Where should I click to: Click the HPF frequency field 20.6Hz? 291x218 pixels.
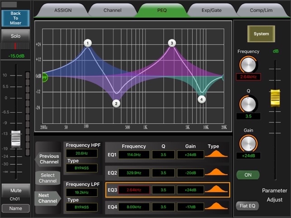click(81, 153)
